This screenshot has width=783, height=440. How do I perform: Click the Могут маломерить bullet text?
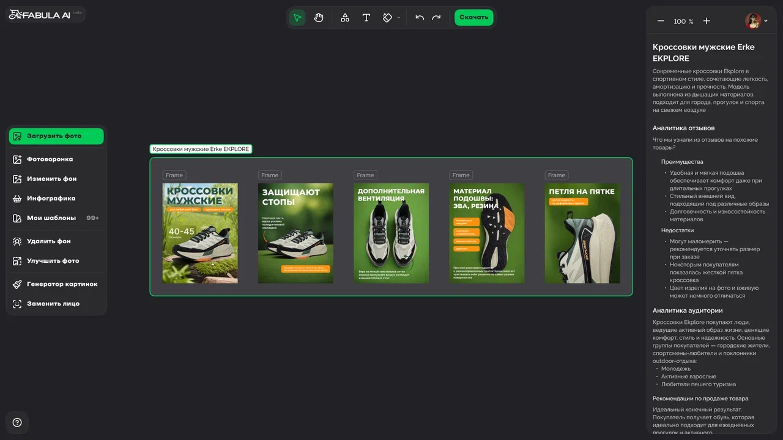pyautogui.click(x=714, y=249)
